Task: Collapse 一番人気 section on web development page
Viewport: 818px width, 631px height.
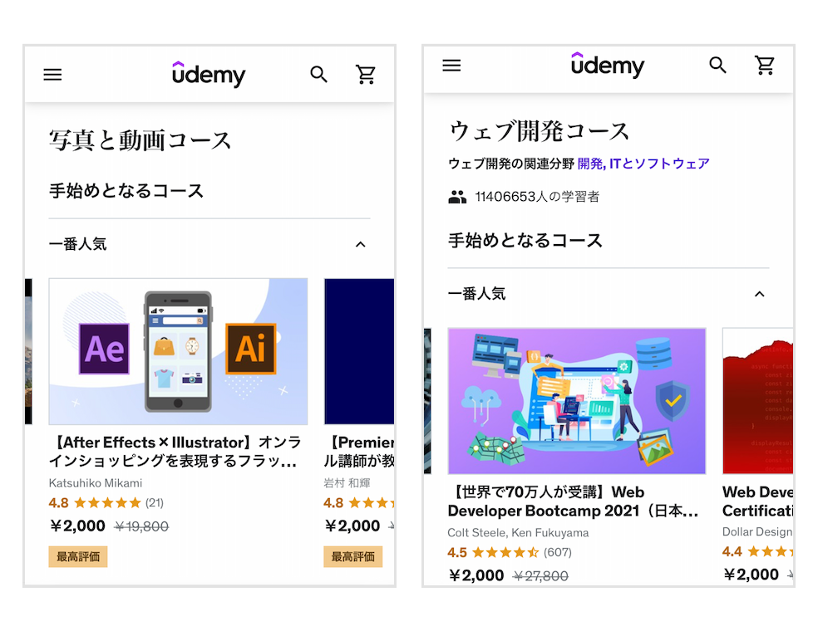Action: 760,294
